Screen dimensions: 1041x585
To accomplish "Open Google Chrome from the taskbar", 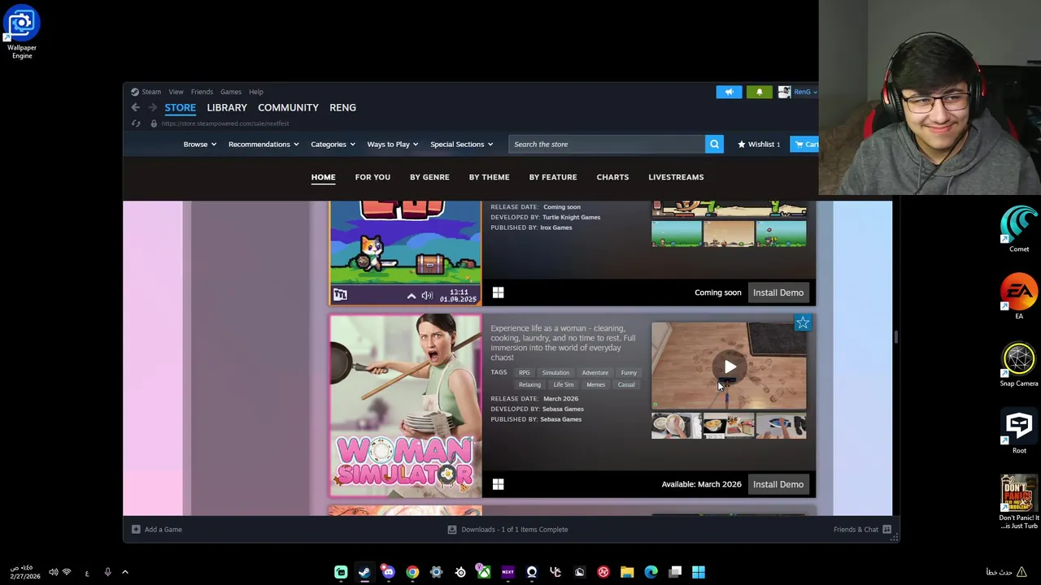I will point(412,572).
